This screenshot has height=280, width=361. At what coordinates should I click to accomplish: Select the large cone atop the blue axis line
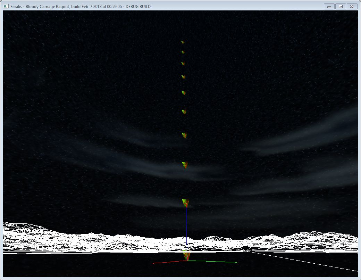(186, 203)
